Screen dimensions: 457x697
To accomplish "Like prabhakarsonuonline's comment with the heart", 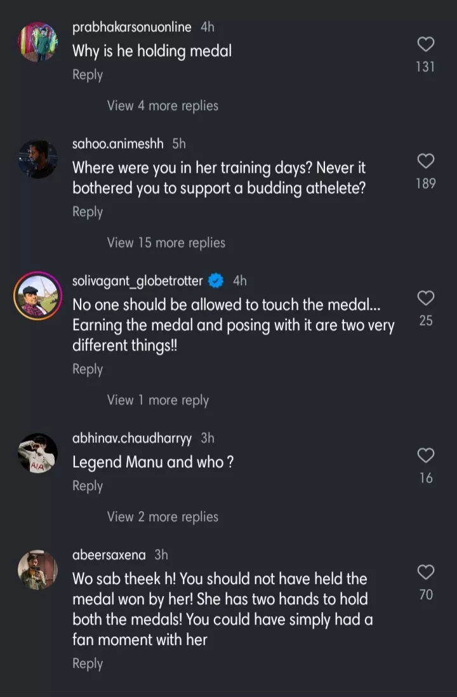I will [425, 44].
